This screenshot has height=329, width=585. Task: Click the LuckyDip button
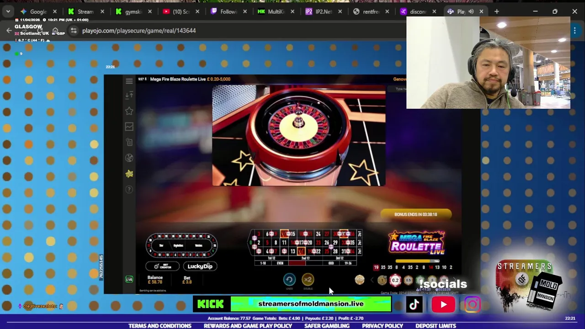200,266
